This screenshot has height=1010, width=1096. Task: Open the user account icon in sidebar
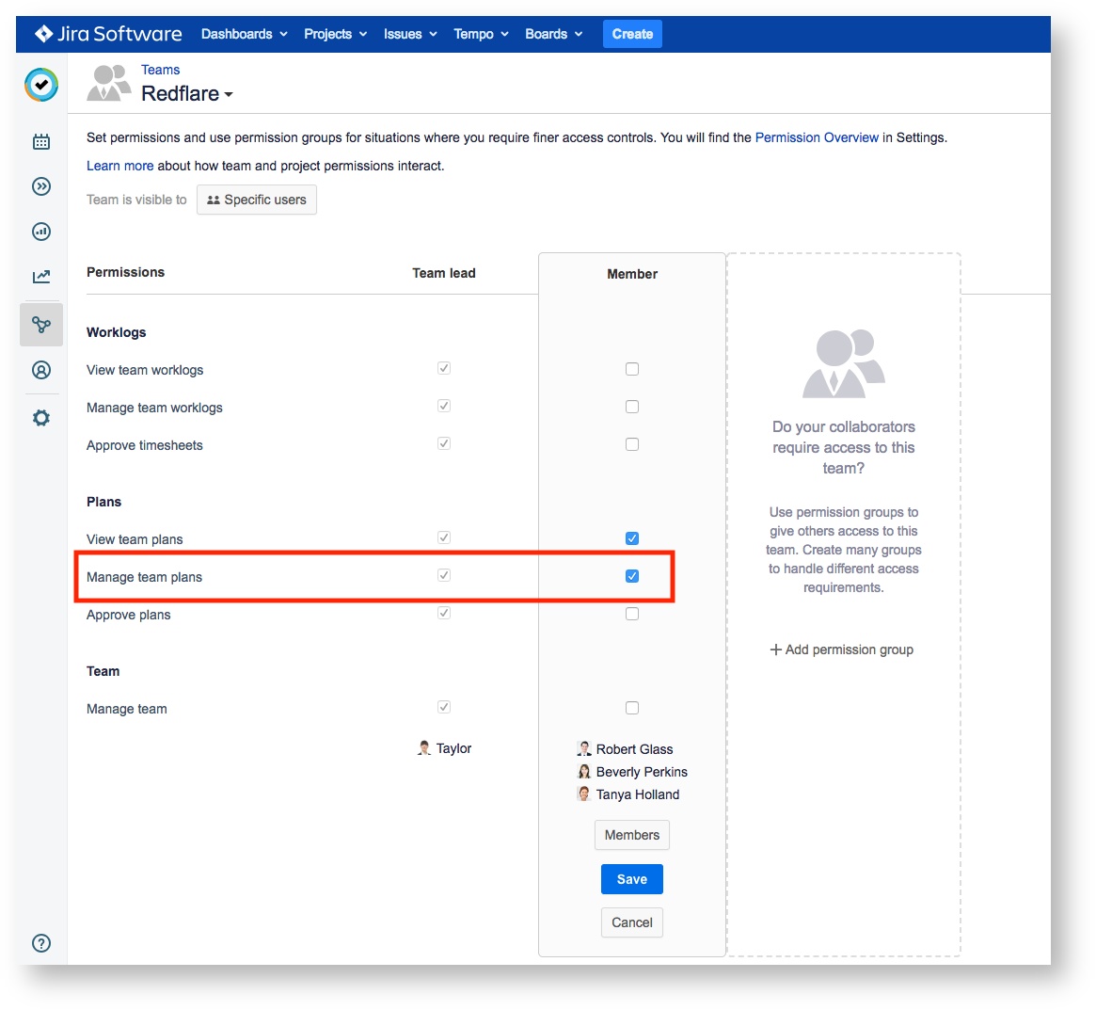41,370
